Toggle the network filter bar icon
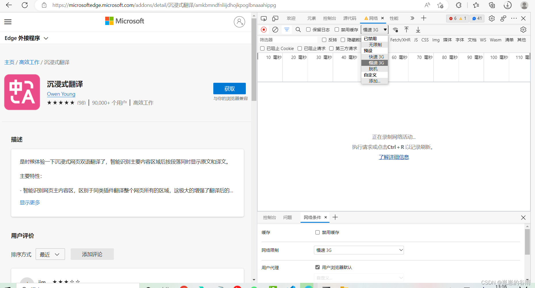The height and width of the screenshot is (288, 535). pos(287,30)
